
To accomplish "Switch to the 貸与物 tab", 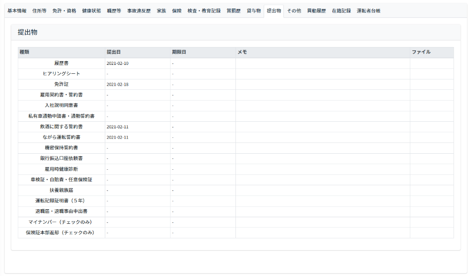I will pyautogui.click(x=254, y=11).
